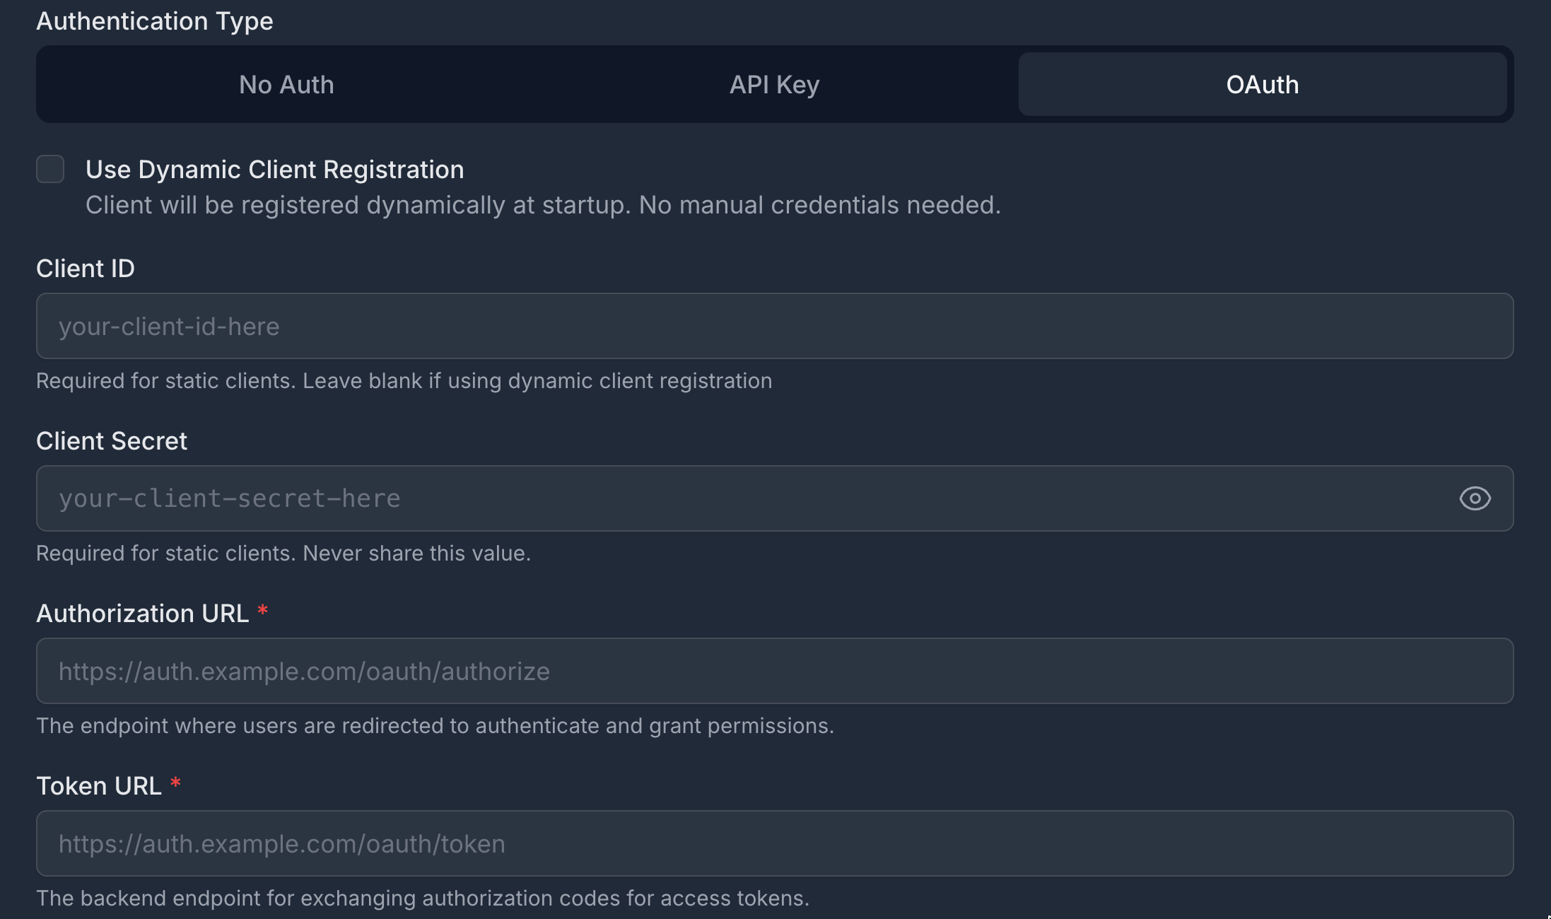Click the Use Dynamic Client Registration text
This screenshot has width=1551, height=919.
click(x=274, y=169)
